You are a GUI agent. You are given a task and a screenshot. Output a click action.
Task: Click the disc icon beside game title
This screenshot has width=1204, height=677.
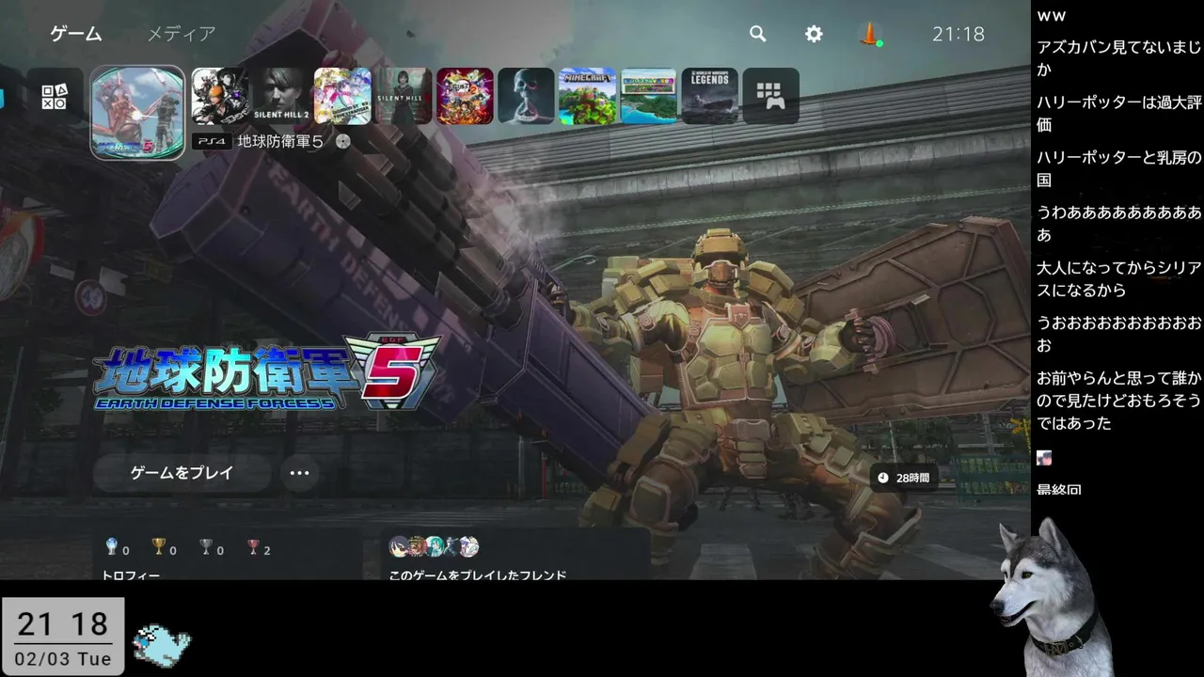tap(342, 141)
